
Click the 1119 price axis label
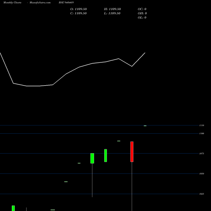[202, 125]
